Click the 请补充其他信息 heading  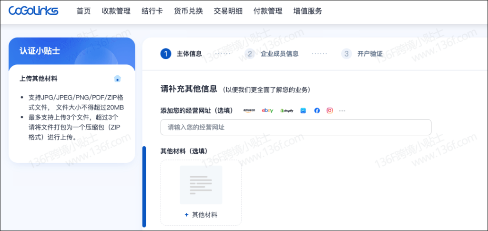(x=189, y=89)
